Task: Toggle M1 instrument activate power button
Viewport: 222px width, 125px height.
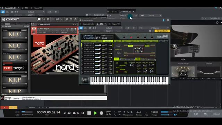Action: pos(81,28)
